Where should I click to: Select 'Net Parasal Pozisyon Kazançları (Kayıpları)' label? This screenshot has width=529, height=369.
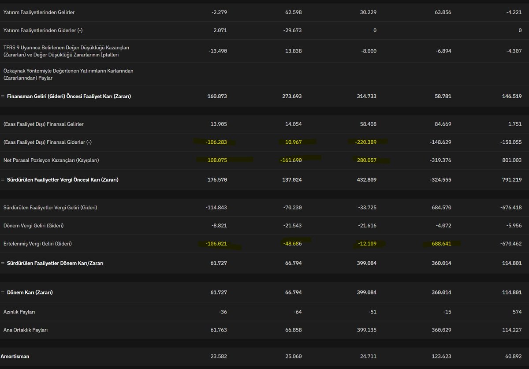tap(51, 160)
